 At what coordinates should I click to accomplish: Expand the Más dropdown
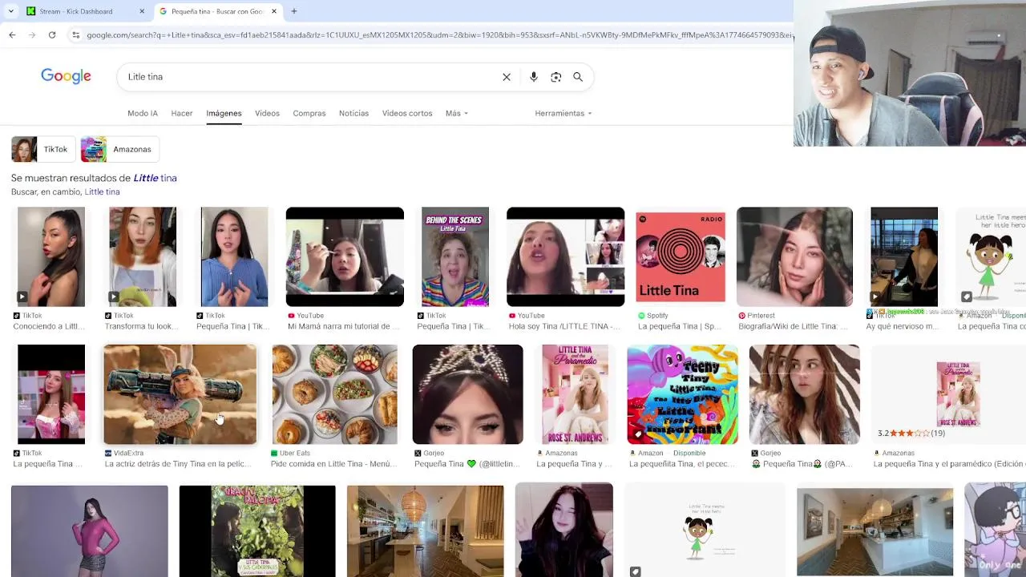457,113
